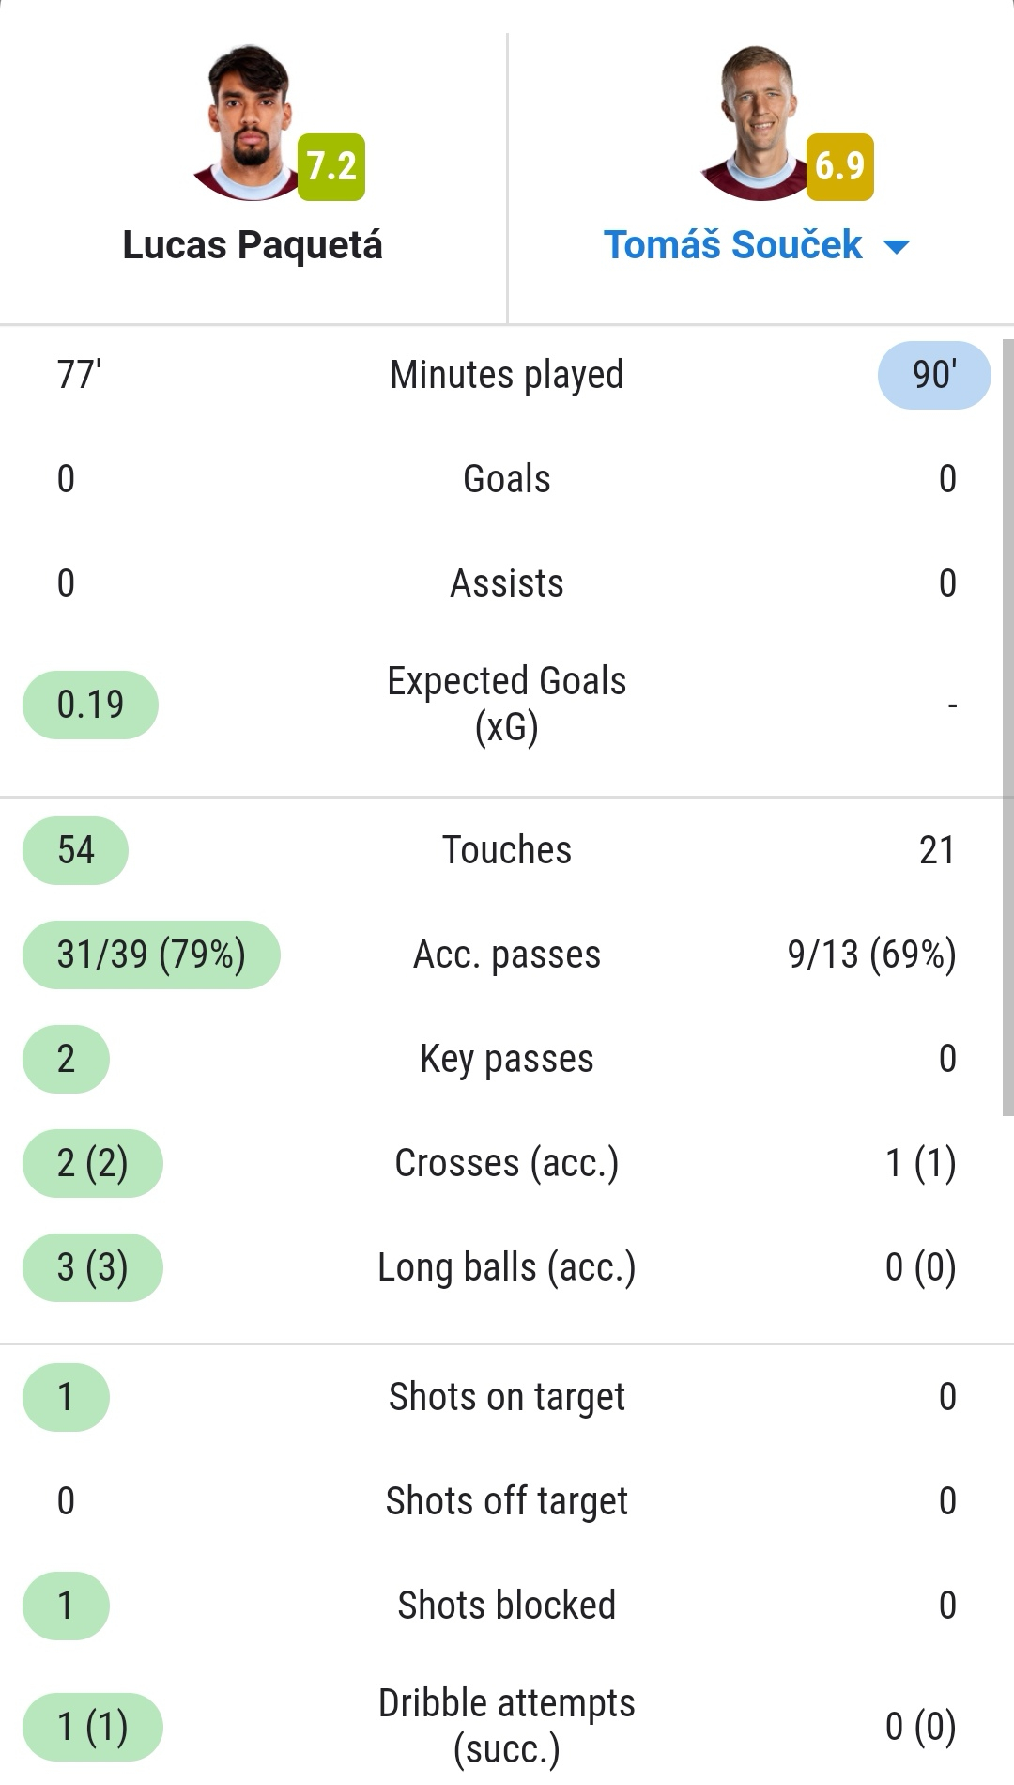This screenshot has height=1785, width=1014.
Task: Click the Shots on target stat label
Action: click(x=507, y=1397)
